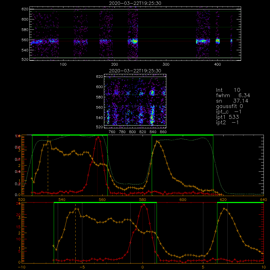The image size is (270, 270).
Task: Click x-axis label 640 of third profile plot
Action: point(264,200)
